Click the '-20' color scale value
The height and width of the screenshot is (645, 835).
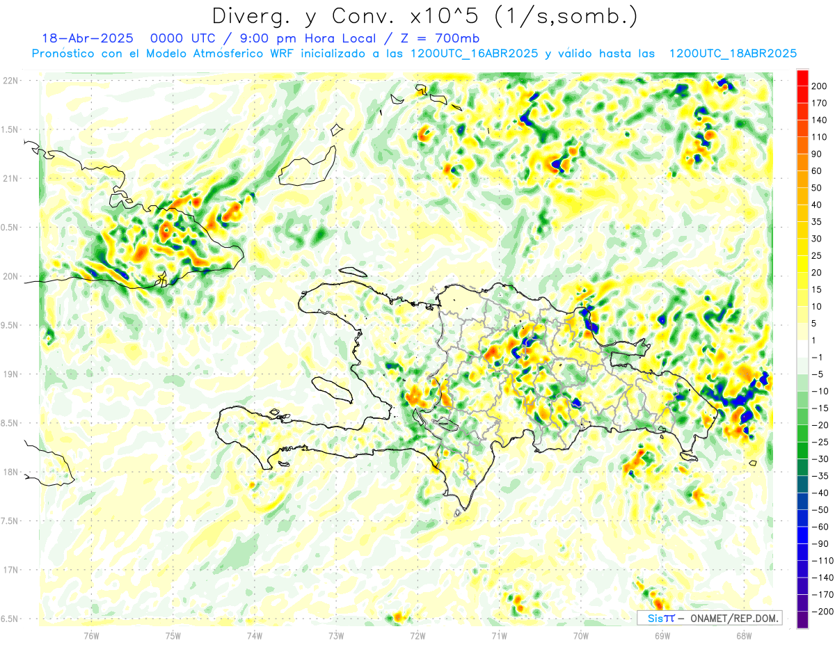(820, 425)
